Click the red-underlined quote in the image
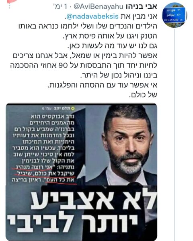This screenshot has height=241, width=193. tap(45, 174)
